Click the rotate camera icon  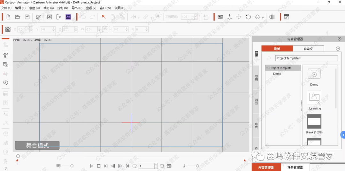pos(248,17)
